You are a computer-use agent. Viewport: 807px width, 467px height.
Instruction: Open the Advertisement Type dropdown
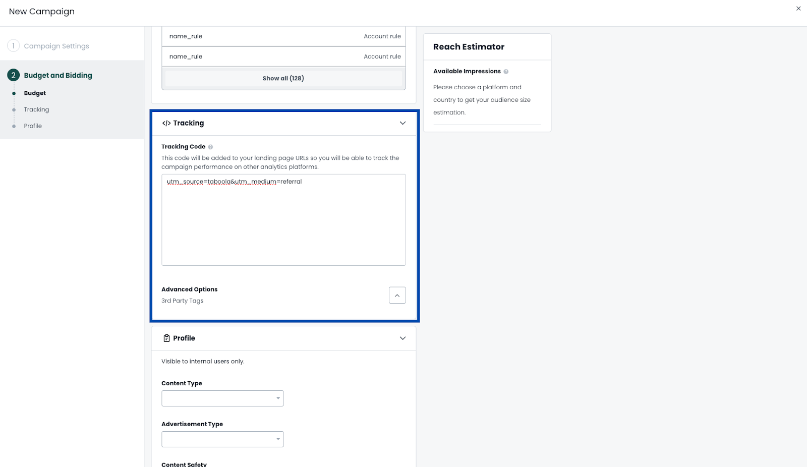tap(222, 439)
